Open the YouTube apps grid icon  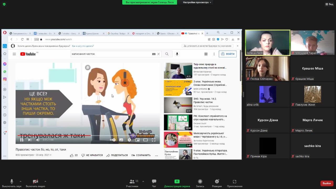206,54
